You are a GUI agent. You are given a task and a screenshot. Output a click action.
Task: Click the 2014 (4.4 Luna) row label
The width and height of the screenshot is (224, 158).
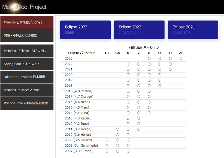[77, 113]
